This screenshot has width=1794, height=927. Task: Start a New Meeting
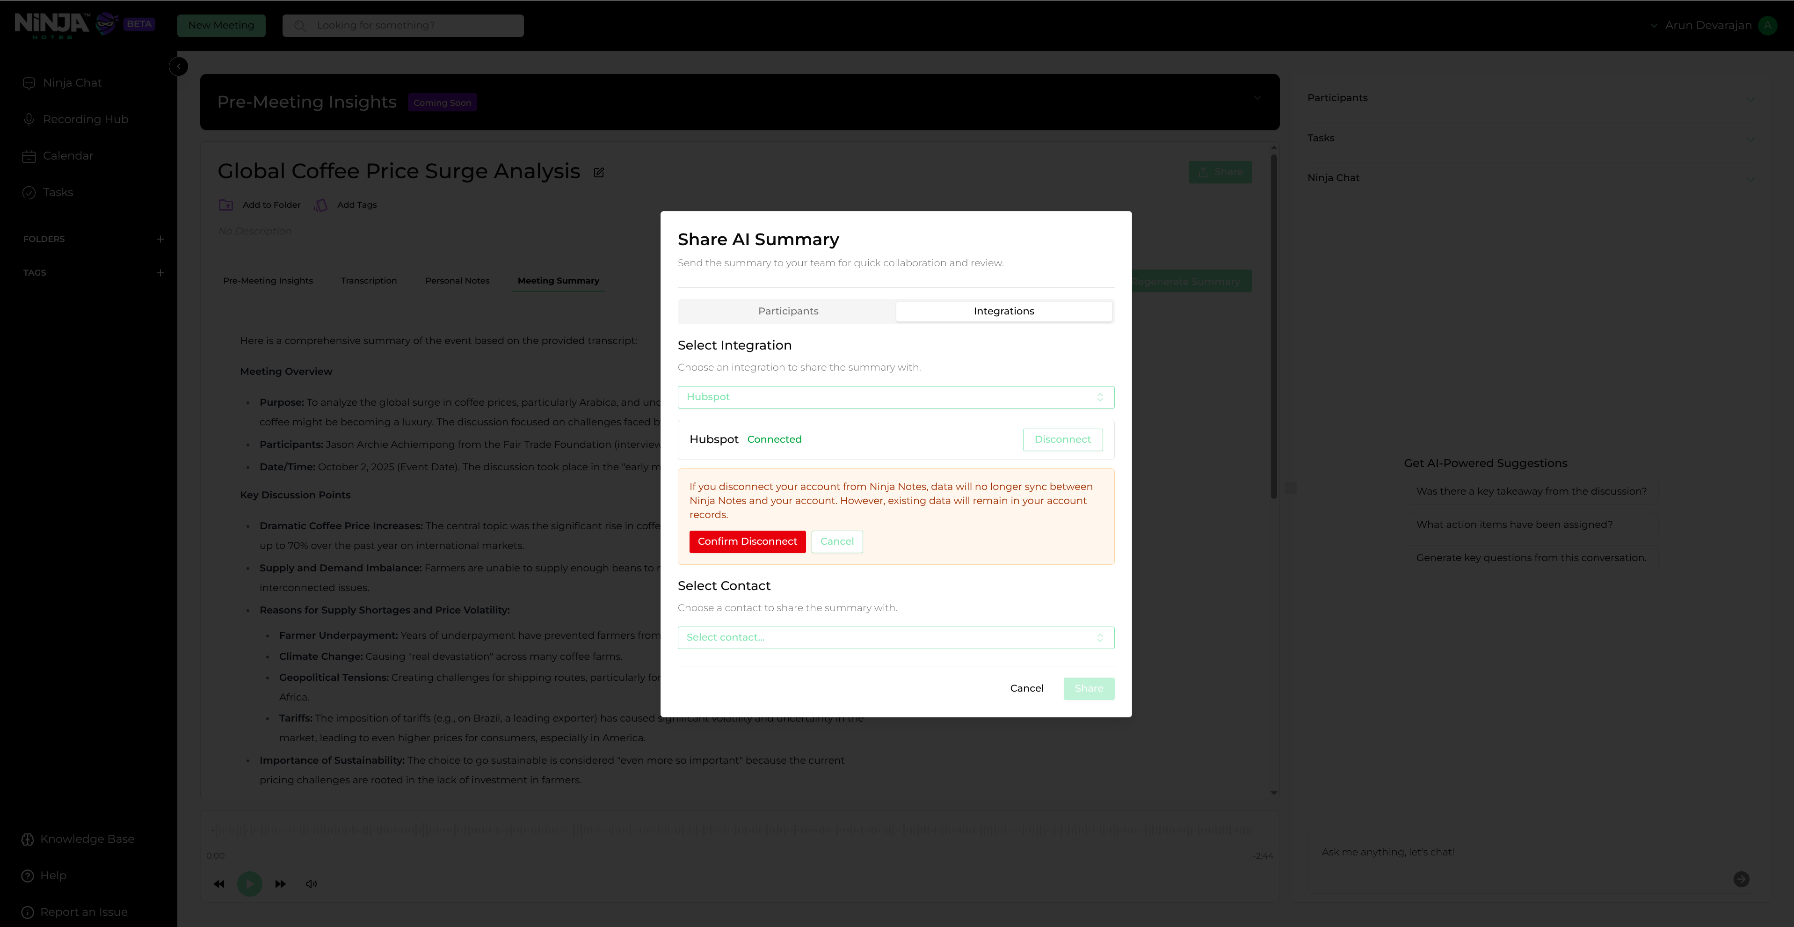tap(221, 26)
